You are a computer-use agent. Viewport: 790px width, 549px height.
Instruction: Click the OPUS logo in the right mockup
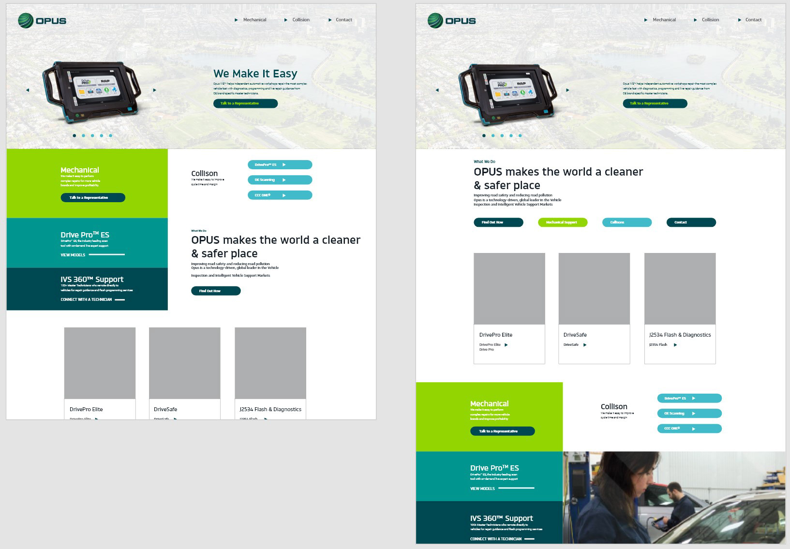click(x=452, y=20)
